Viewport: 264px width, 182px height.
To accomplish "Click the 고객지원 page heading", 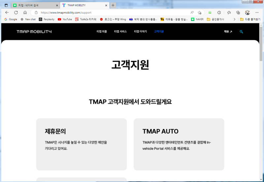I will (x=130, y=65).
